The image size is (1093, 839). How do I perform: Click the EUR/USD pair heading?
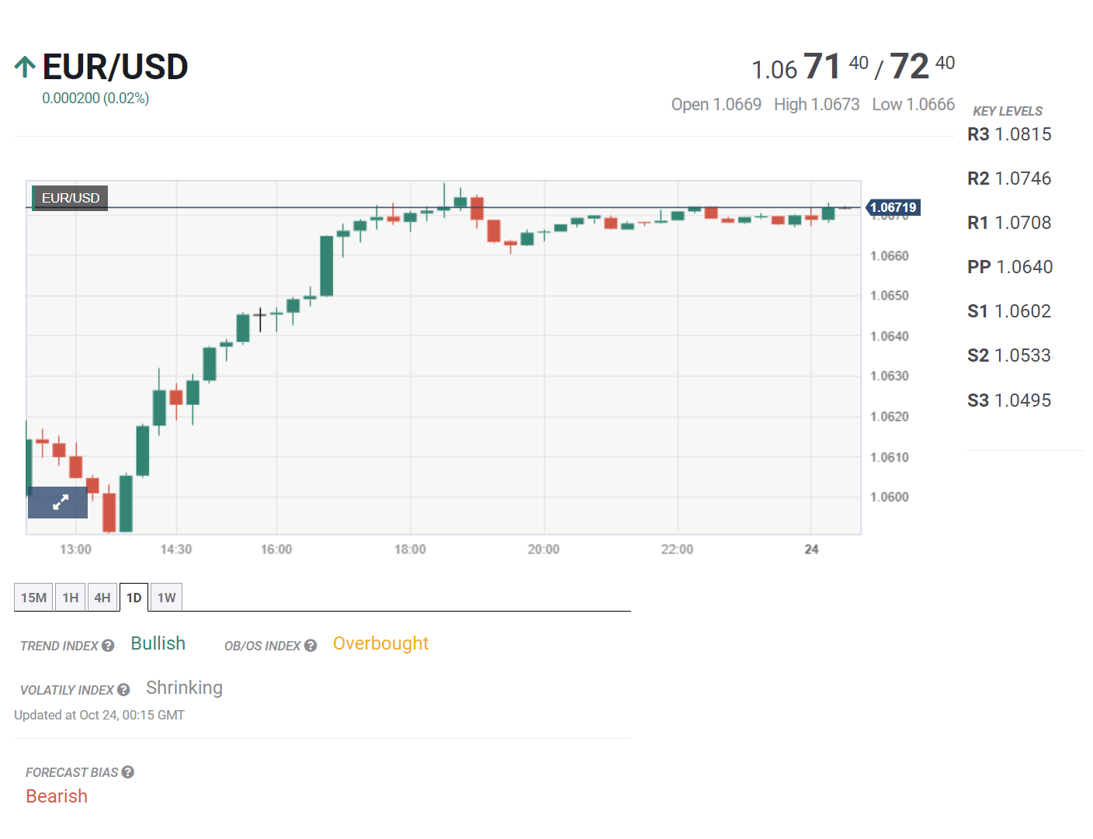115,68
